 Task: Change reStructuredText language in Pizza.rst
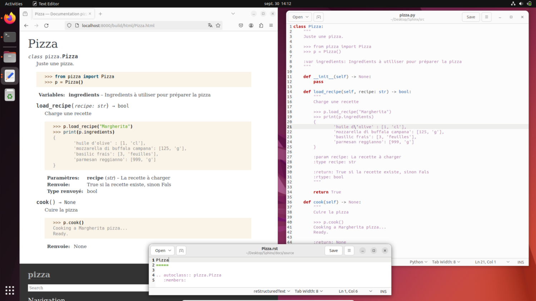coord(272,291)
